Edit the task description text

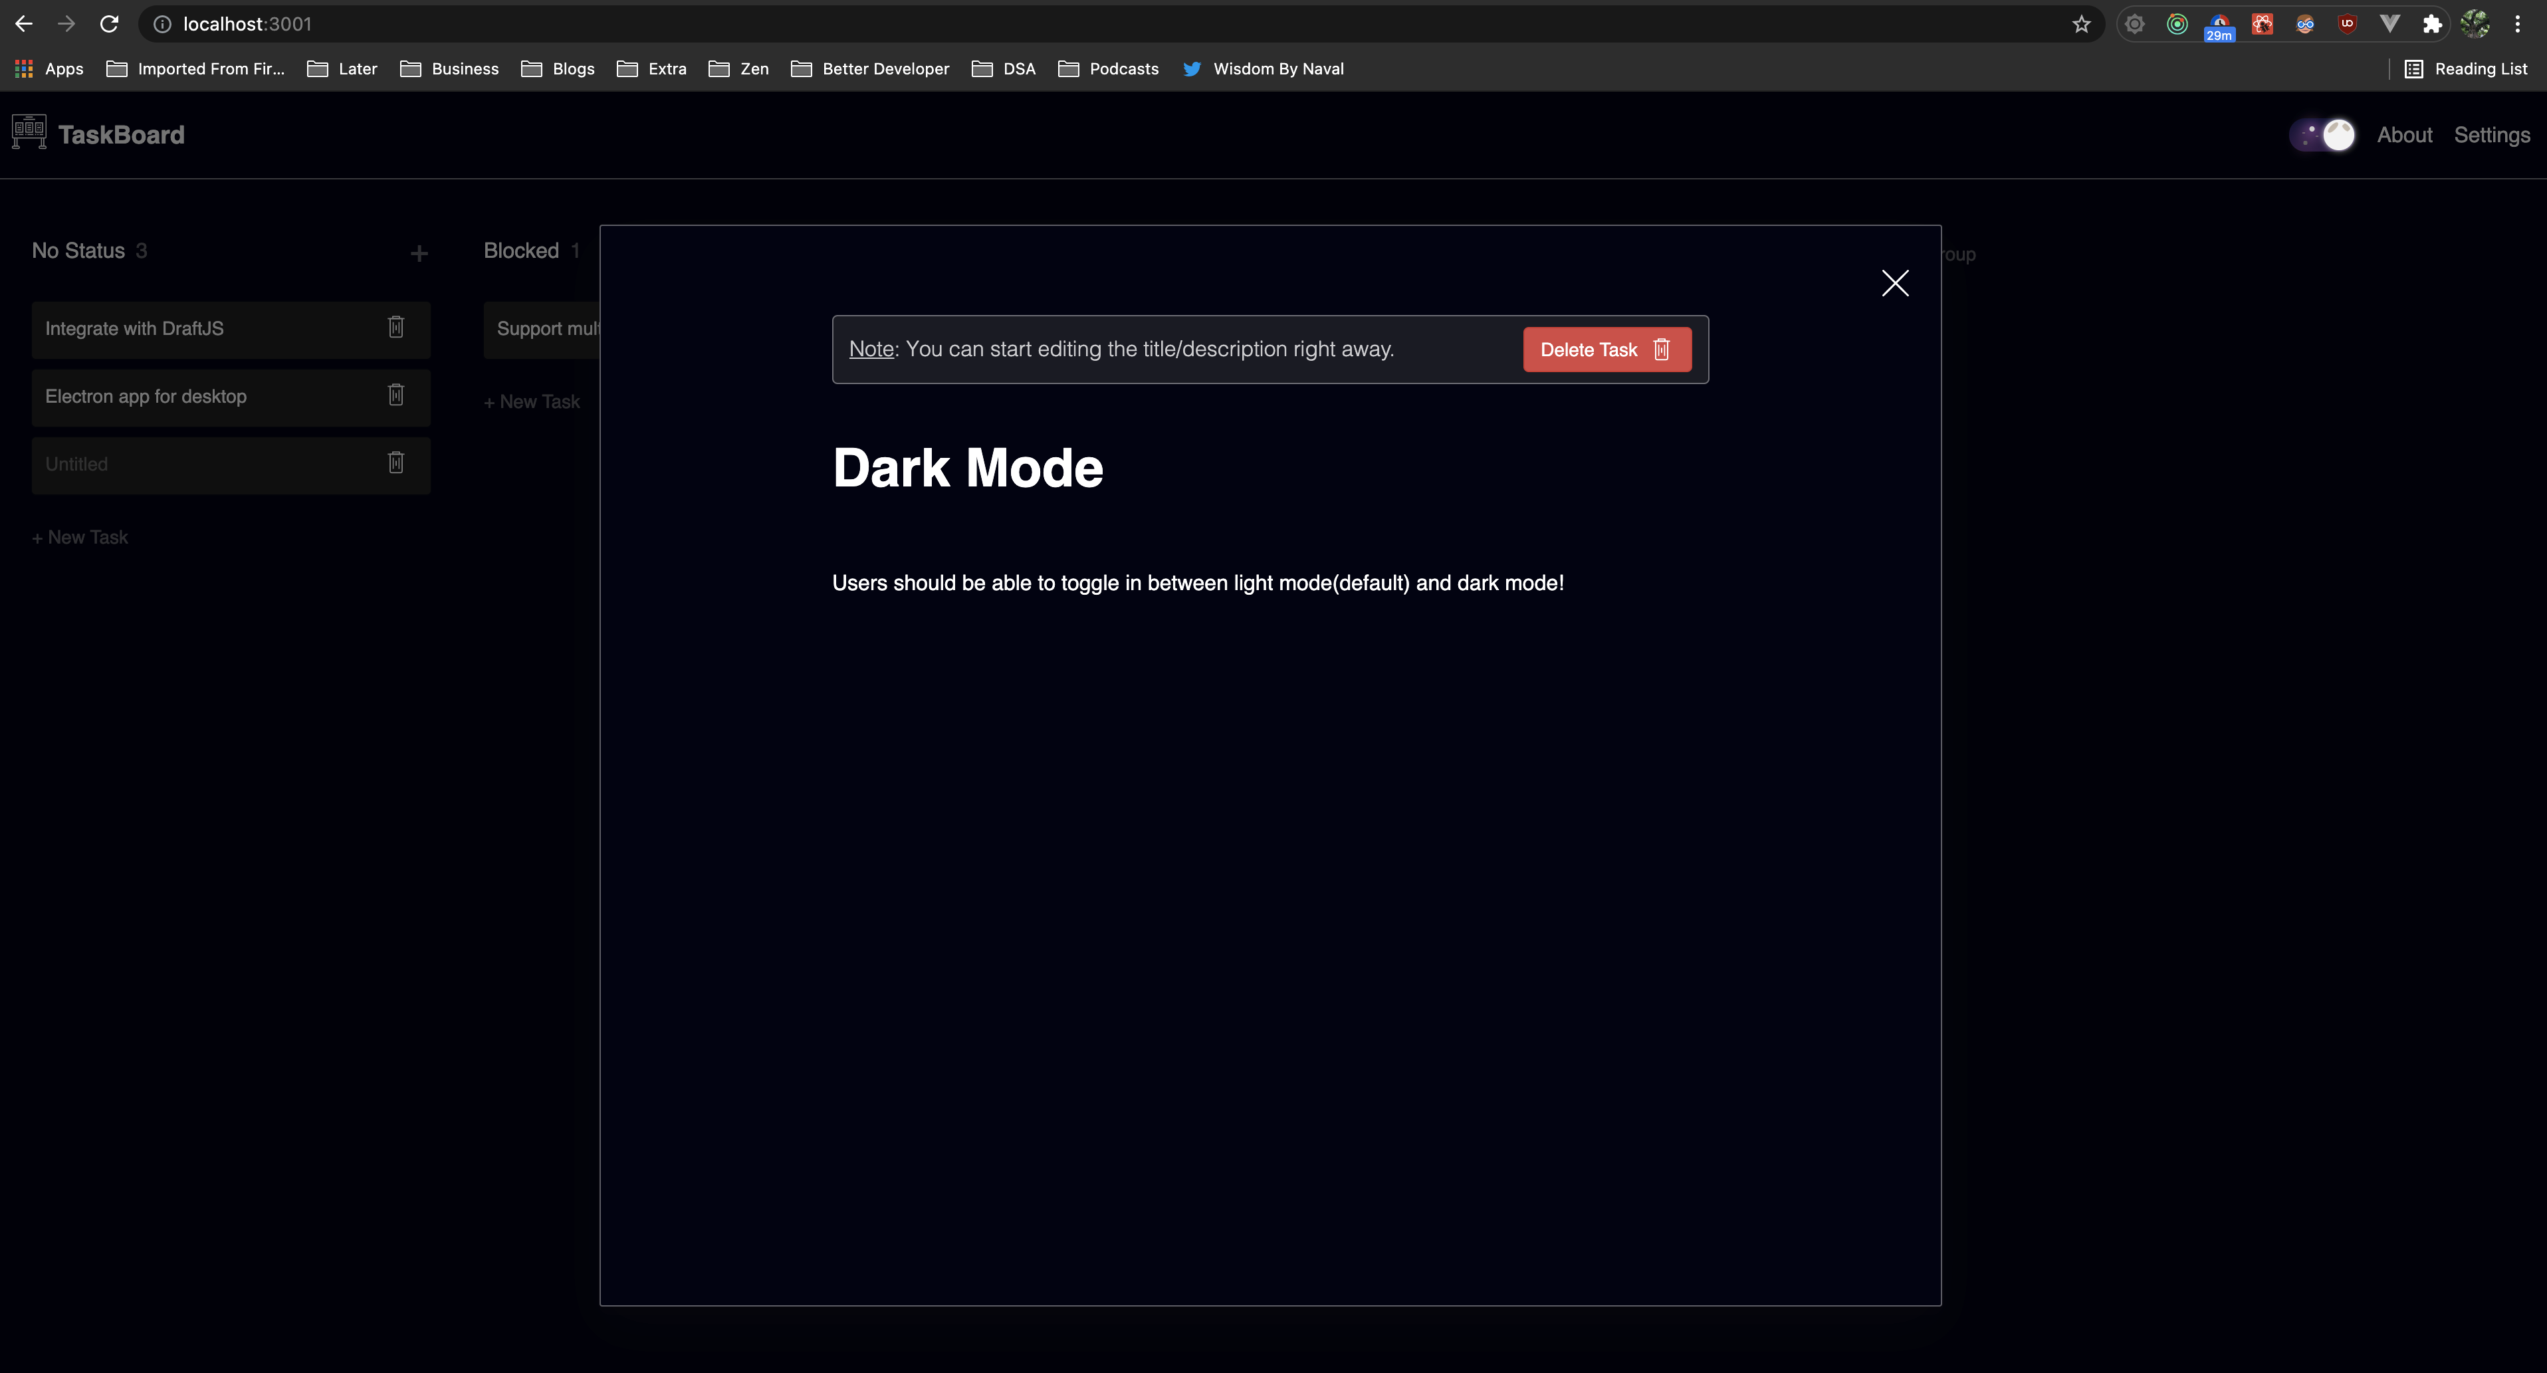pos(1197,583)
